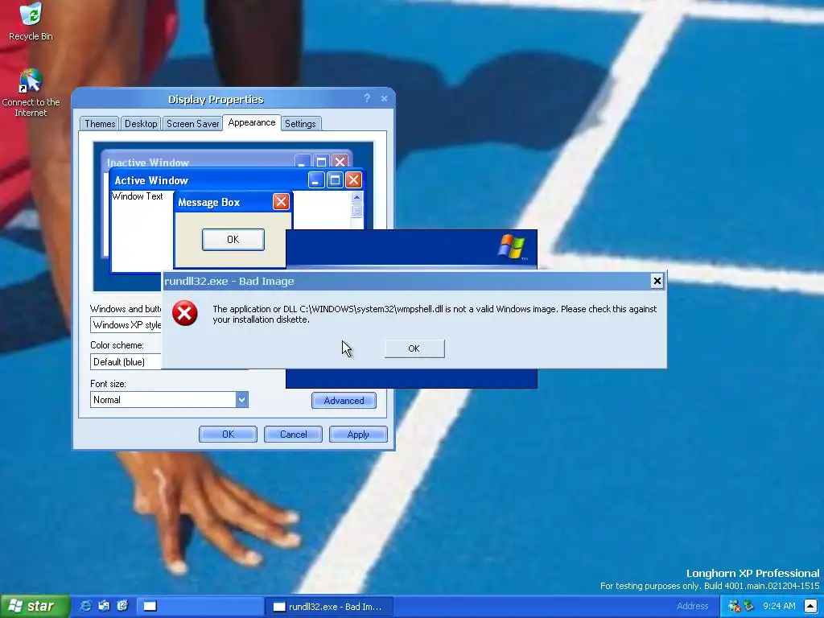824x618 pixels.
Task: Click Cancel in Display Properties
Action: (x=293, y=434)
